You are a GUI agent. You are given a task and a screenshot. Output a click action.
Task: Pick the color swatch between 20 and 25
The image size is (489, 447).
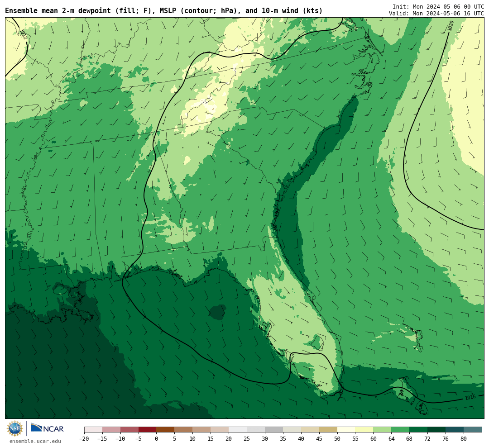238,430
